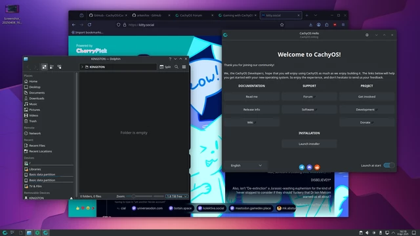This screenshot has width=420, height=236.
Task: Switch to the Gaming with CachyOS tab
Action: point(238,15)
